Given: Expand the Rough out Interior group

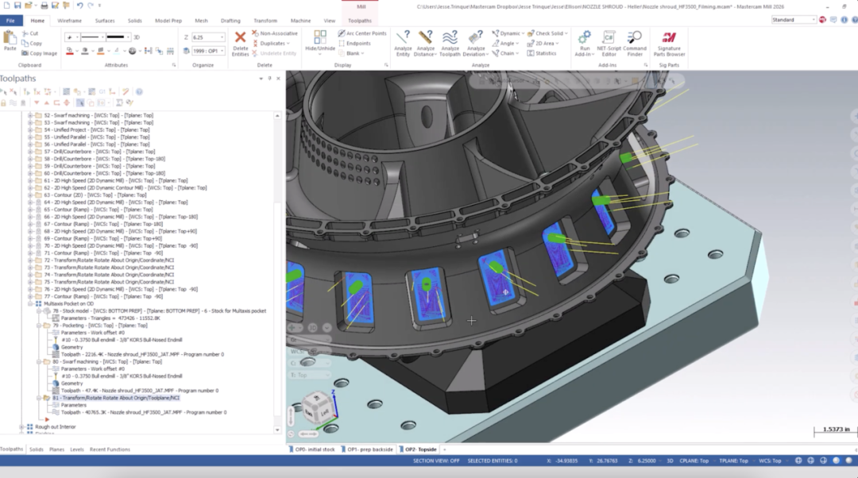Looking at the screenshot, I should coord(21,427).
